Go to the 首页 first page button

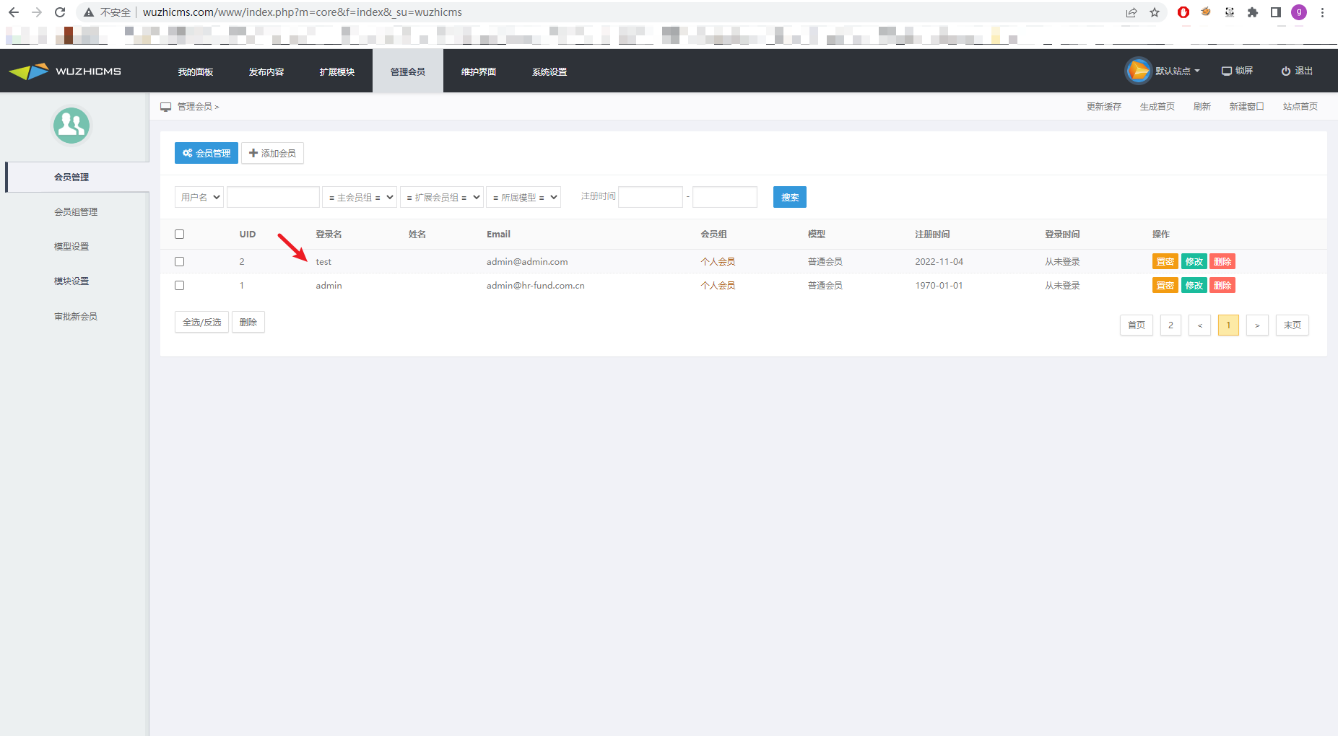click(x=1137, y=325)
